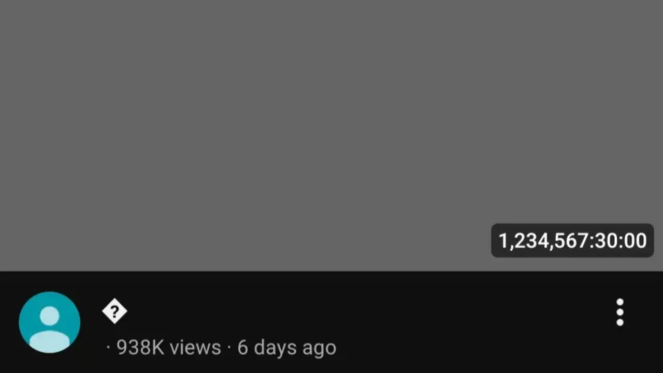Click the duration badge to toggle remaining time
Screen dimensions: 663x373
pyautogui.click(x=572, y=240)
